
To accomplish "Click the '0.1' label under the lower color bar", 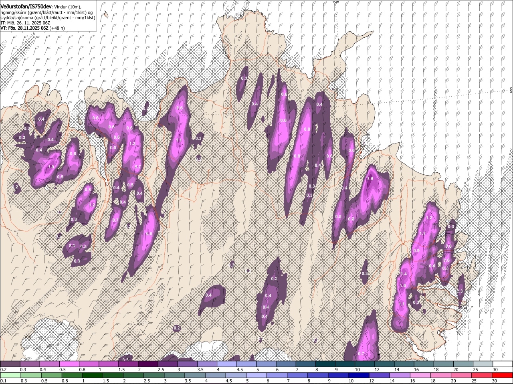I will 3,381.
